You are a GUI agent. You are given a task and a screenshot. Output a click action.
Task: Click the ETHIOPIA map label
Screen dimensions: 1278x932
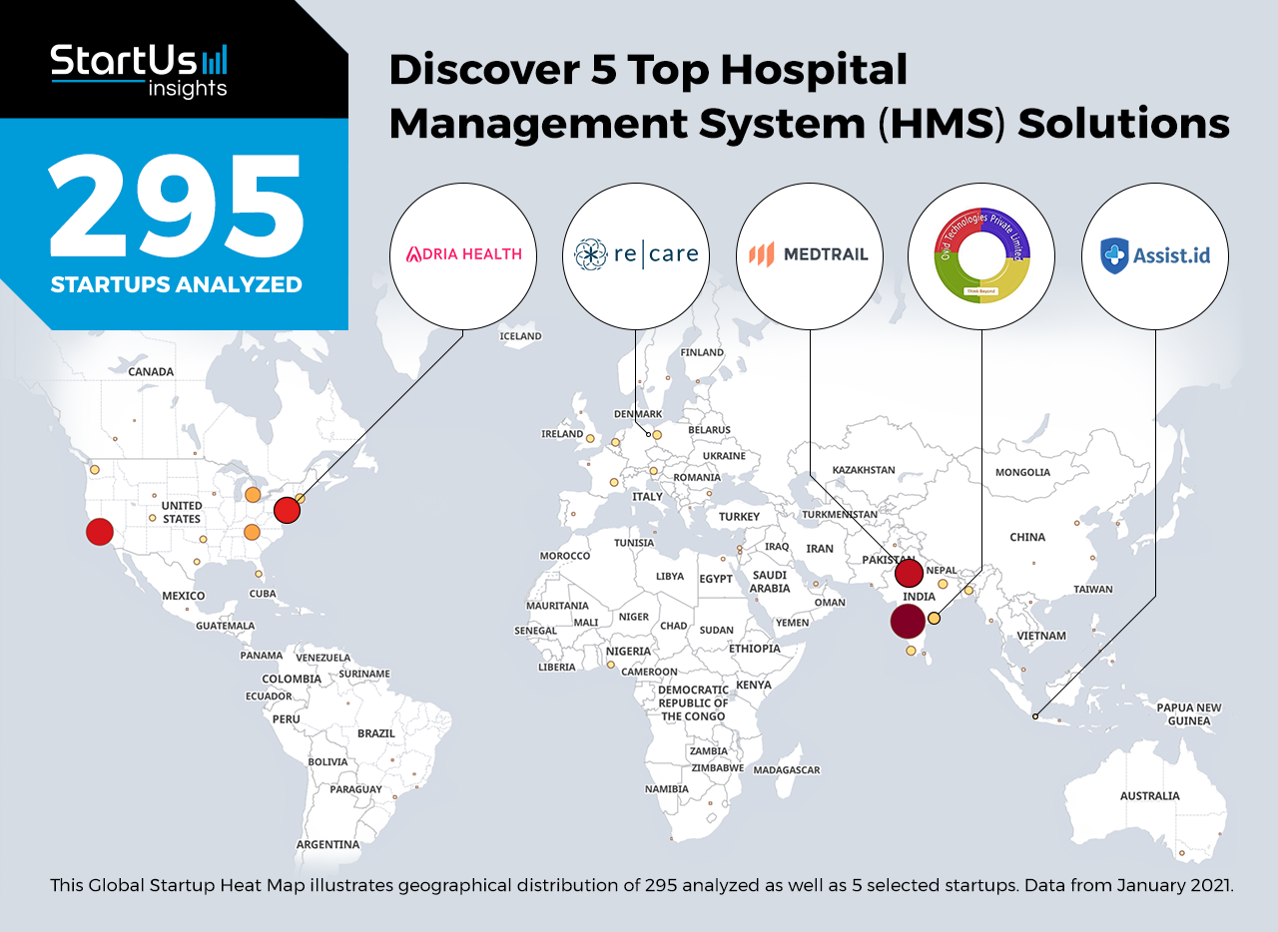[x=755, y=649]
